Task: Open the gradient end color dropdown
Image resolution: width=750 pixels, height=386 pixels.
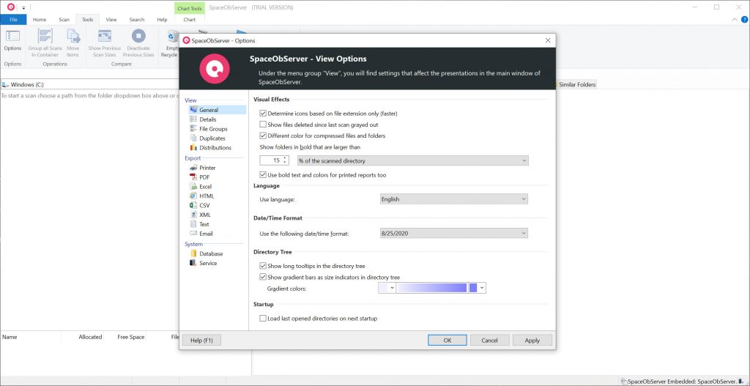Action: point(482,288)
